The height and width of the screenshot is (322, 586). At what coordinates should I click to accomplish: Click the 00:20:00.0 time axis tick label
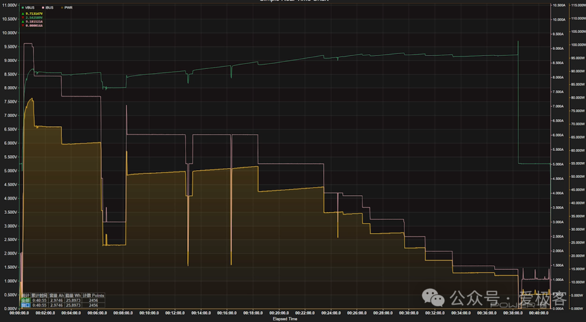[279, 313]
